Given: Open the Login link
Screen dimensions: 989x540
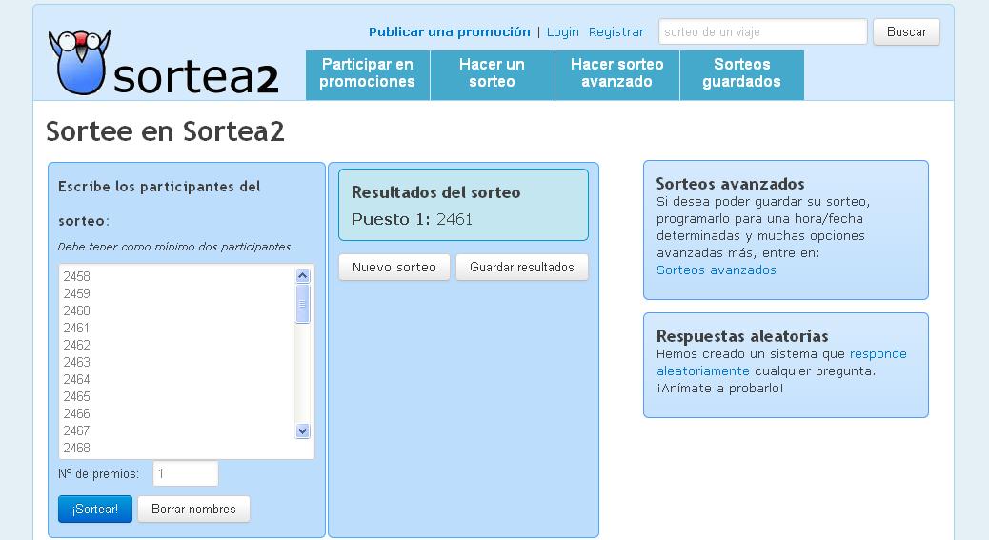Looking at the screenshot, I should (562, 32).
